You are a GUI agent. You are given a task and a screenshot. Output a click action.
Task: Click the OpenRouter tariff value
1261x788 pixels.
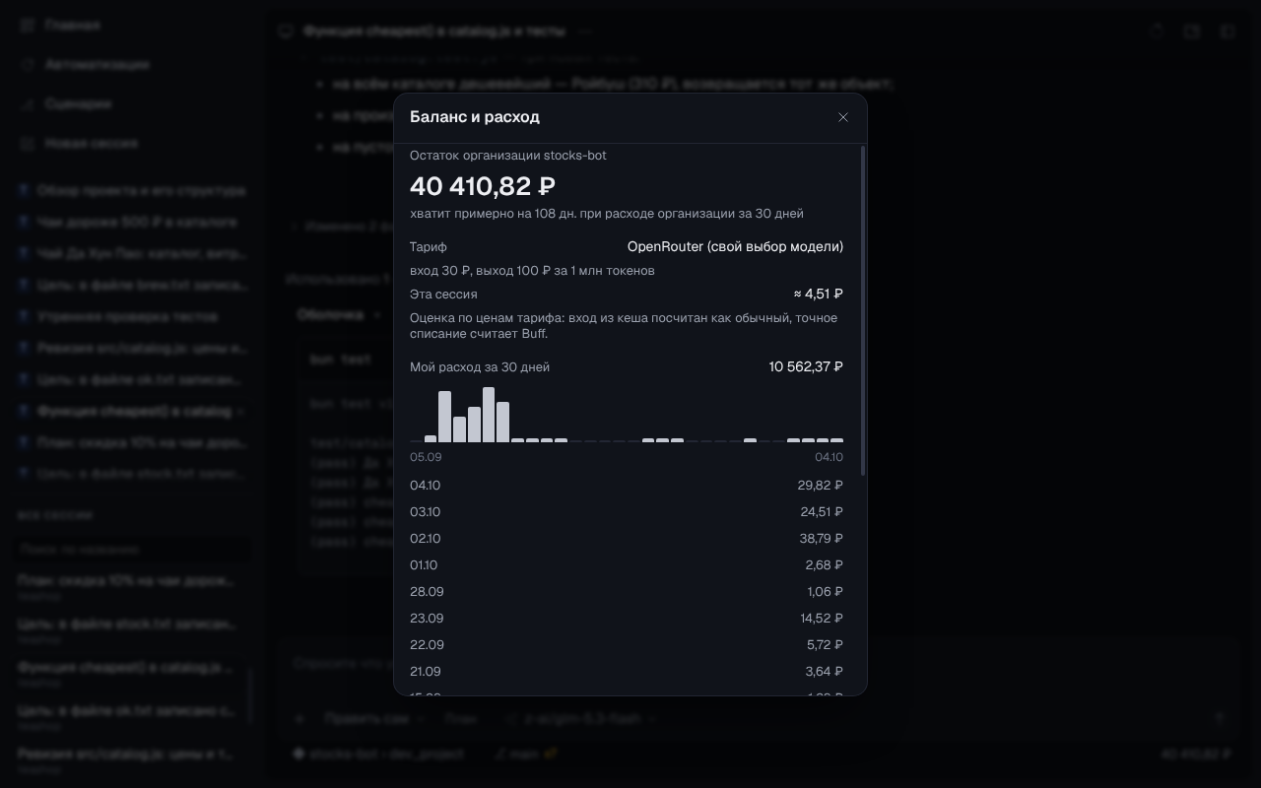tap(735, 246)
